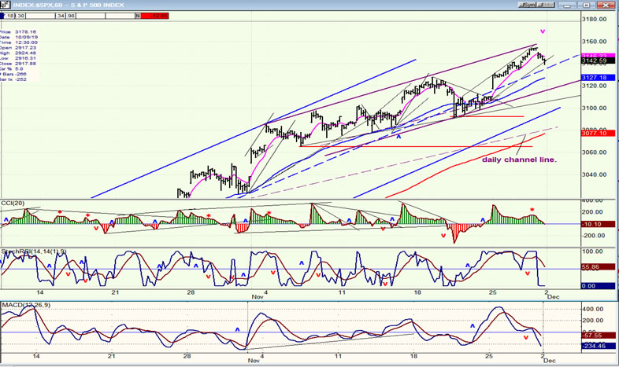Close the SPX 60-minute chart window
619x367 pixels.
605,6
